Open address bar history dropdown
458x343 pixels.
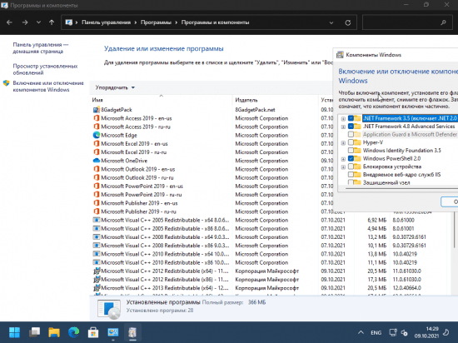coord(331,22)
